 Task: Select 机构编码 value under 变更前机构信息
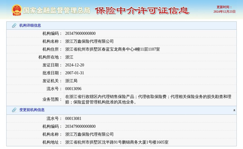[x=80, y=126]
